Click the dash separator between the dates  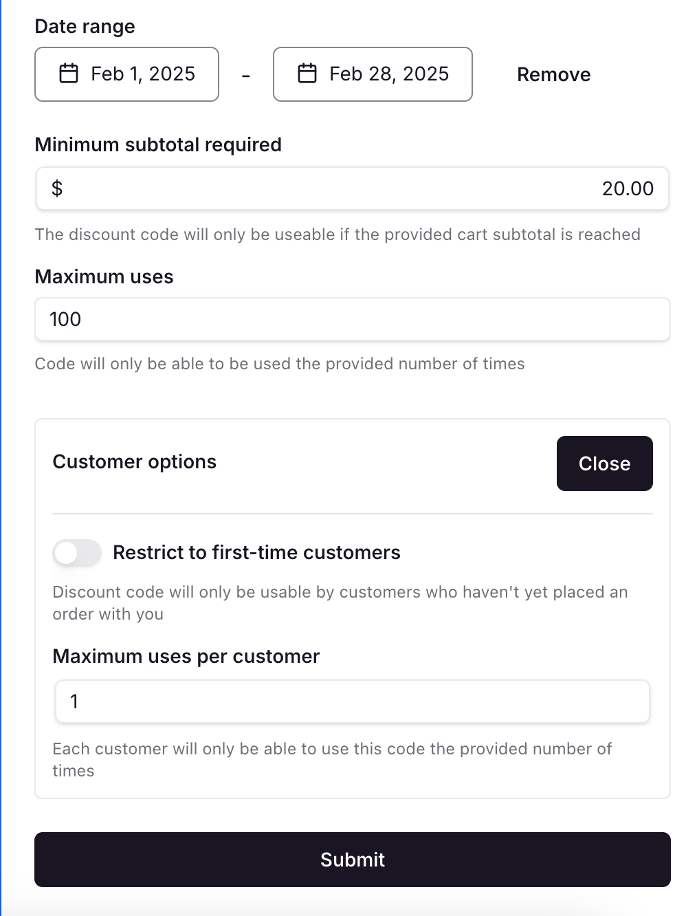[246, 74]
